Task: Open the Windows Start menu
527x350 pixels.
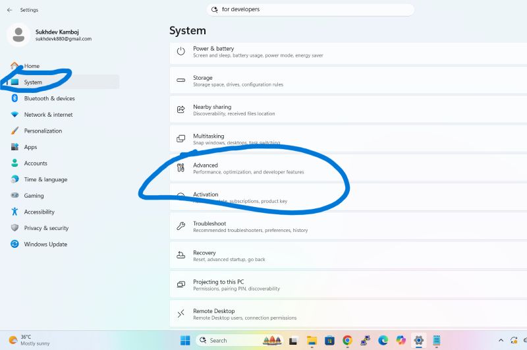Action: click(185, 340)
